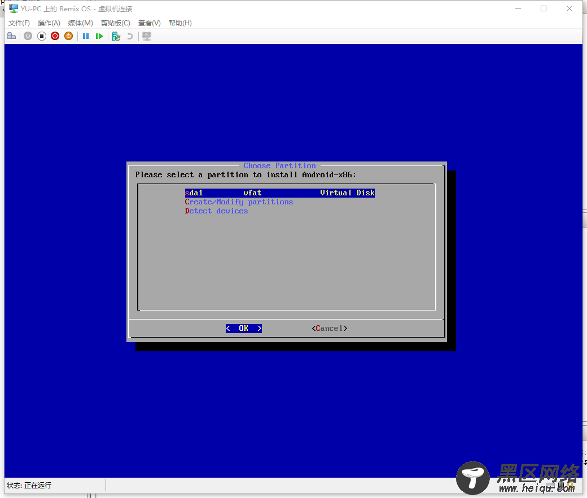Open the 操作(A) menu
This screenshot has width=587, height=498.
point(49,23)
